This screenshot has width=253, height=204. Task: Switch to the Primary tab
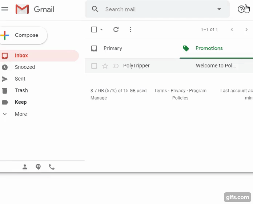(113, 48)
